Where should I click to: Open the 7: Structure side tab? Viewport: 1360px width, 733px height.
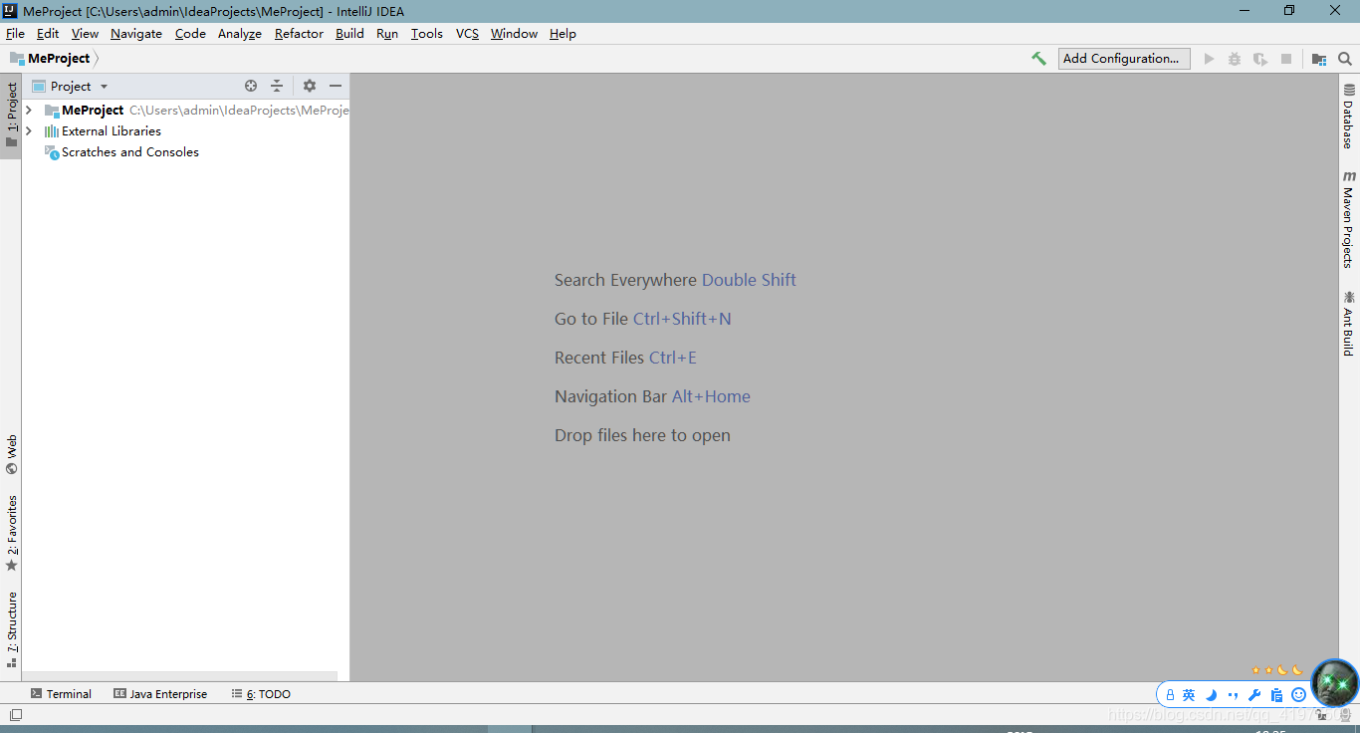click(11, 629)
